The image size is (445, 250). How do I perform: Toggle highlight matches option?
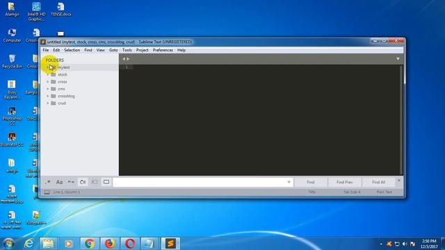pyautogui.click(x=106, y=182)
